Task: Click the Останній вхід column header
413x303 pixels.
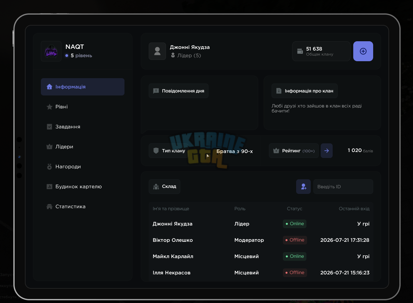Action: [x=354, y=209]
